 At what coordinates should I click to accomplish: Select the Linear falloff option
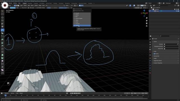[82, 22]
